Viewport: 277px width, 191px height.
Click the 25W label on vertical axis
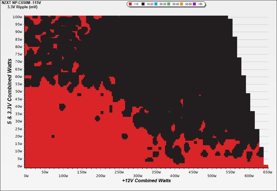click(x=18, y=129)
